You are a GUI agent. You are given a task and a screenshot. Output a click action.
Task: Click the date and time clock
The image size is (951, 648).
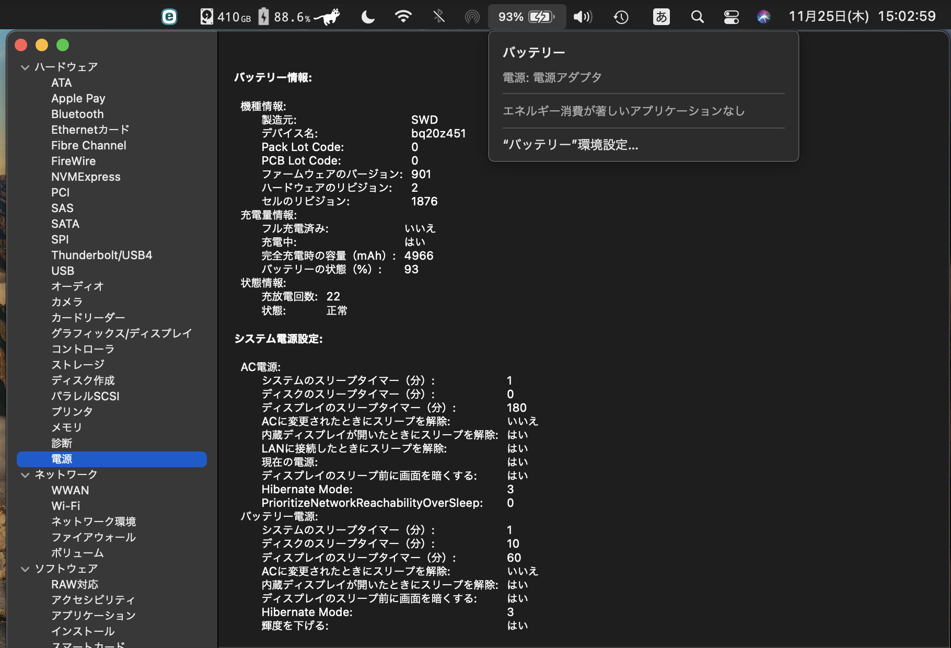tap(862, 17)
